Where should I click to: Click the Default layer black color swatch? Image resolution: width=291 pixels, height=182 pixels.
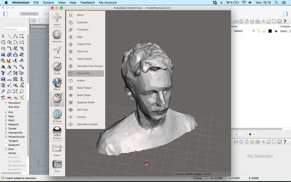pos(270,31)
